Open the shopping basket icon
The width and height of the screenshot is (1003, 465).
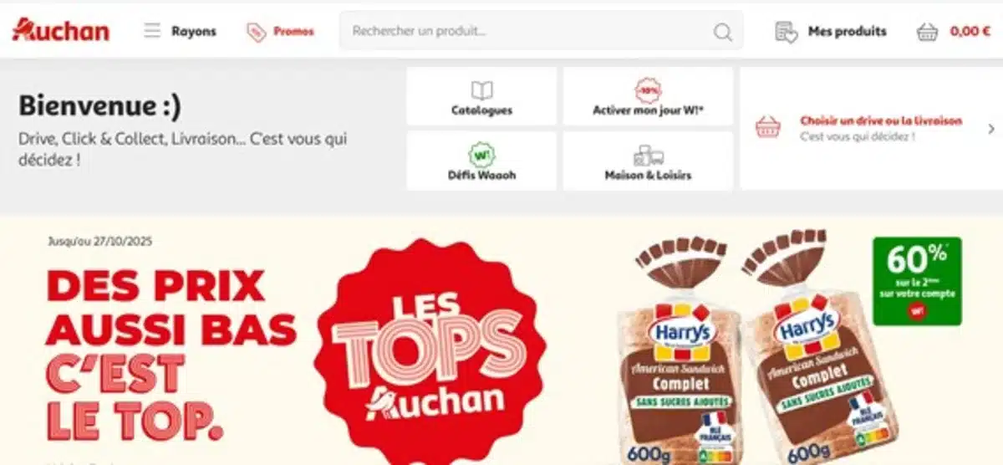[927, 32]
